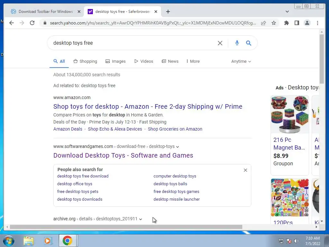
Task: Open Shop Echo & Alexa Devices link
Action: click(115, 129)
